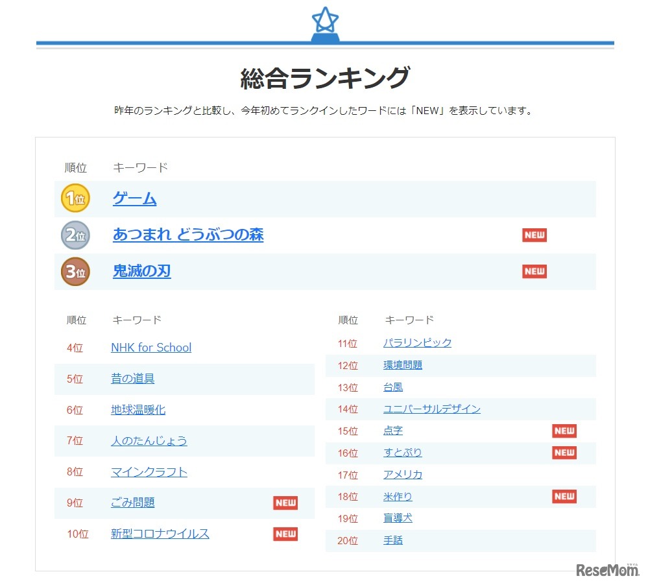648x585 pixels.
Task: Click the ranking description sentence mentioning 「NEW」
Action: [324, 111]
